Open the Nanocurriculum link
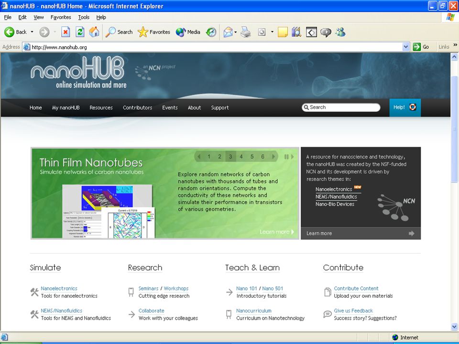Screen dimensions: 459x344 (254, 311)
